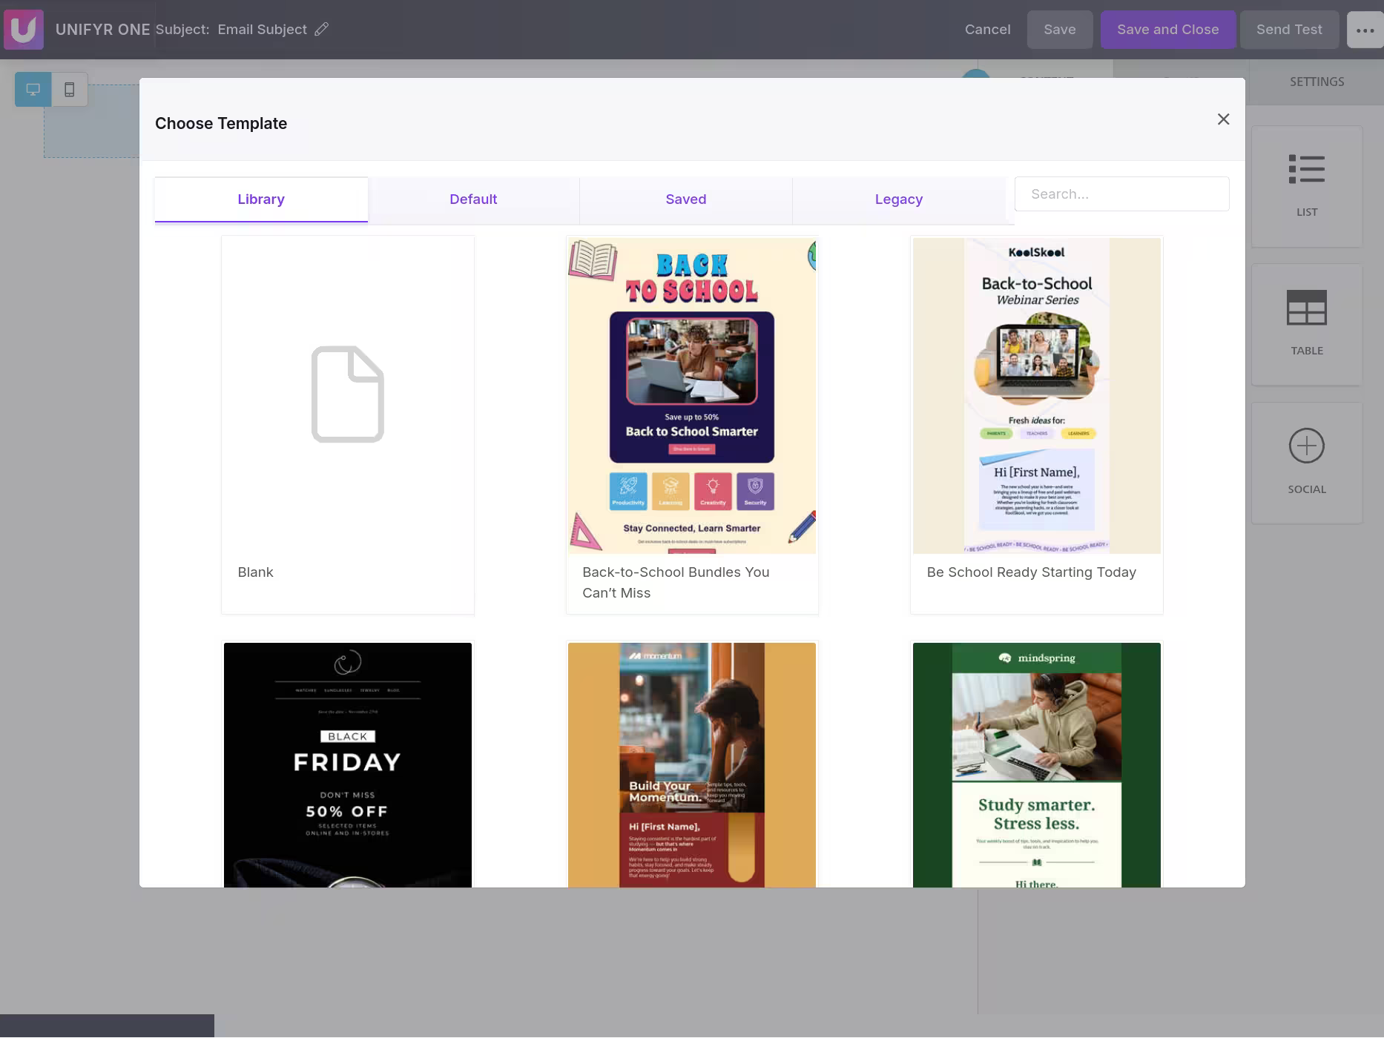The width and height of the screenshot is (1384, 1038).
Task: Choose the KoolSkool Webinar Series template thumbnail
Action: tap(1037, 396)
